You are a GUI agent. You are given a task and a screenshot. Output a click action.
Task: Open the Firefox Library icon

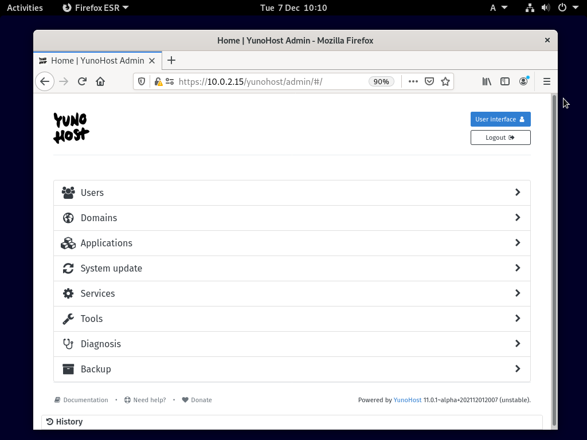[x=487, y=81]
